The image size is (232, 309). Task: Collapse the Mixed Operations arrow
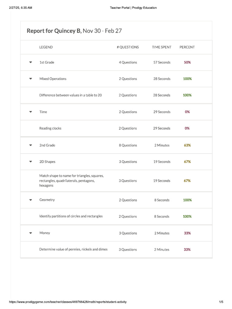point(31,79)
